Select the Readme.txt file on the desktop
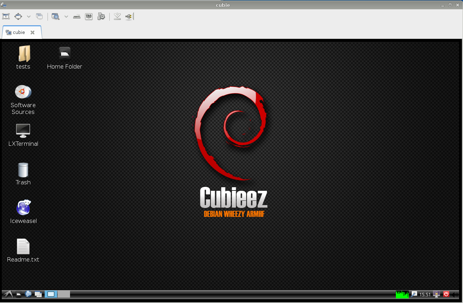 click(x=23, y=250)
